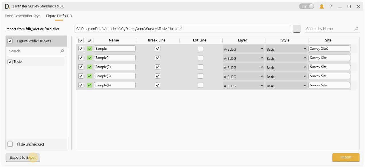This screenshot has width=365, height=167.
Task: Select the Figure Prefix DB tab
Action: (59, 16)
